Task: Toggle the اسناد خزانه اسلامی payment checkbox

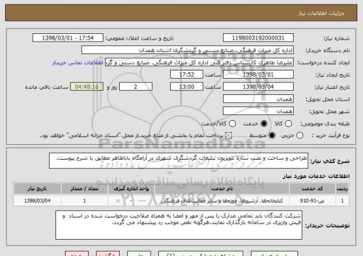Action: pyautogui.click(x=229, y=135)
